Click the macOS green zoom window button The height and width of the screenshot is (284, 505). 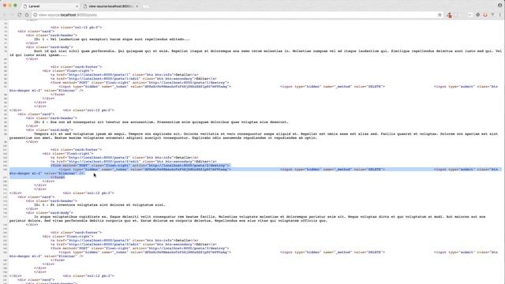coord(15,6)
